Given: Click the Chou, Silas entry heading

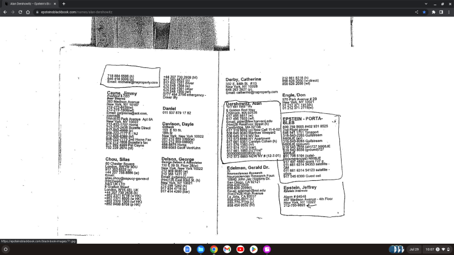Looking at the screenshot, I should point(117,159).
